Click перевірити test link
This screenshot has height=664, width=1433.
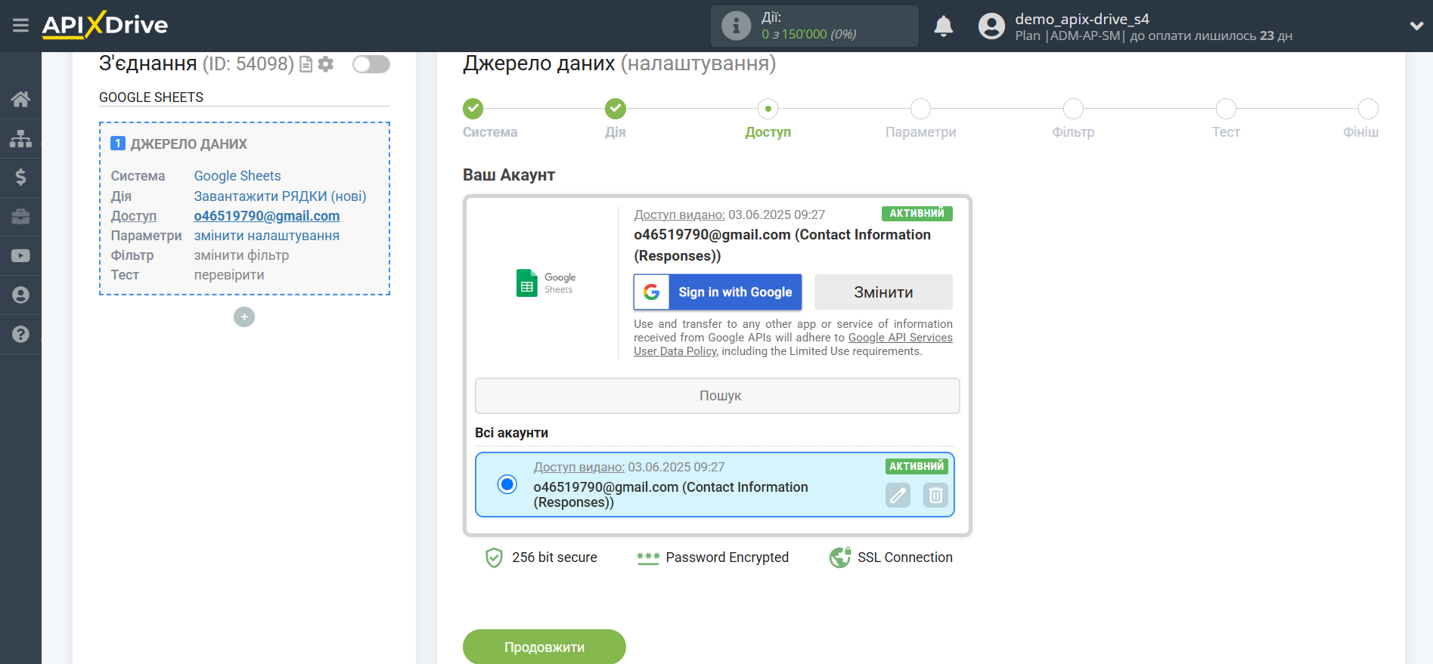[x=229, y=275]
